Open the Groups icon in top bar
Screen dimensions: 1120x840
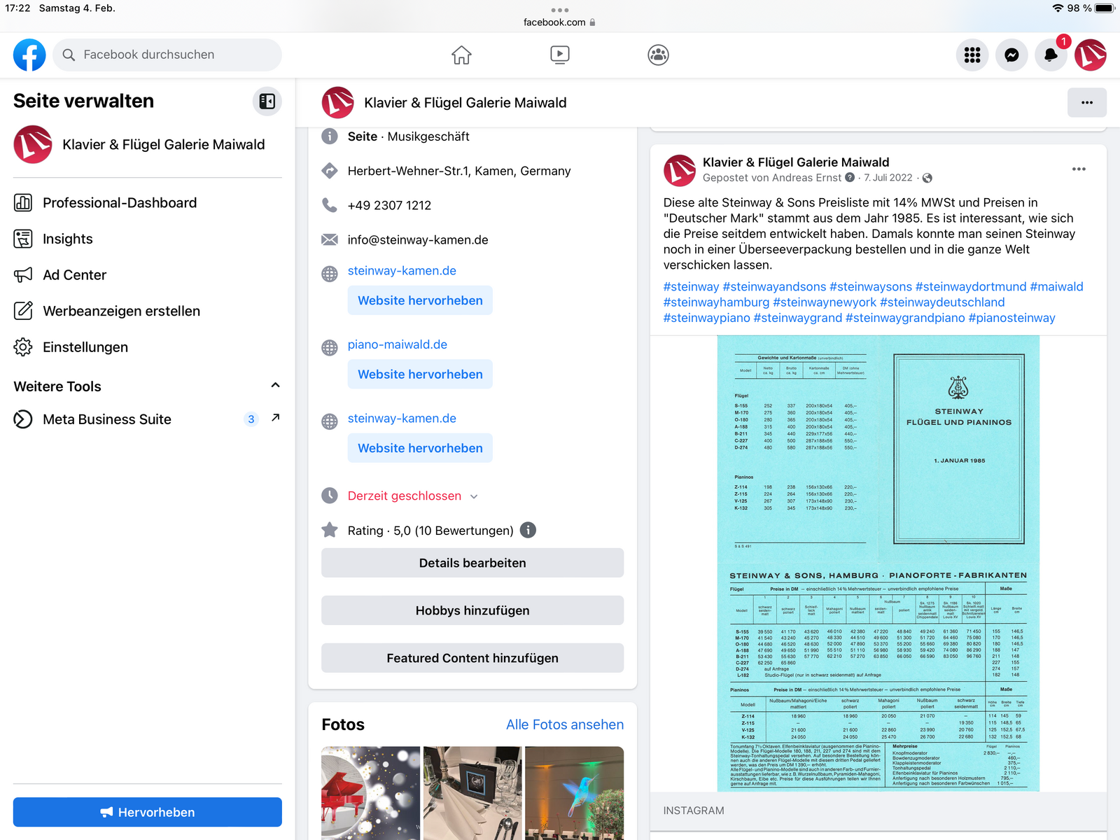pos(658,55)
